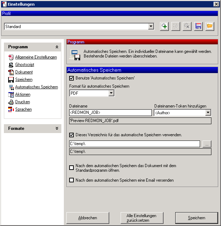The height and width of the screenshot is (226, 221).
Task: Open Drucken settings link
Action: tap(23, 102)
